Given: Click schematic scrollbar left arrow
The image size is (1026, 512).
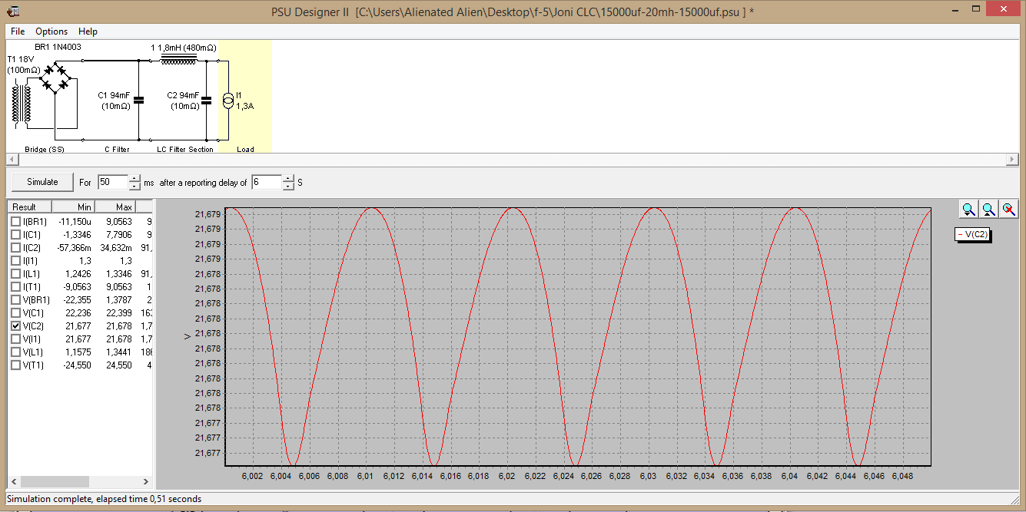Looking at the screenshot, I should click(12, 159).
